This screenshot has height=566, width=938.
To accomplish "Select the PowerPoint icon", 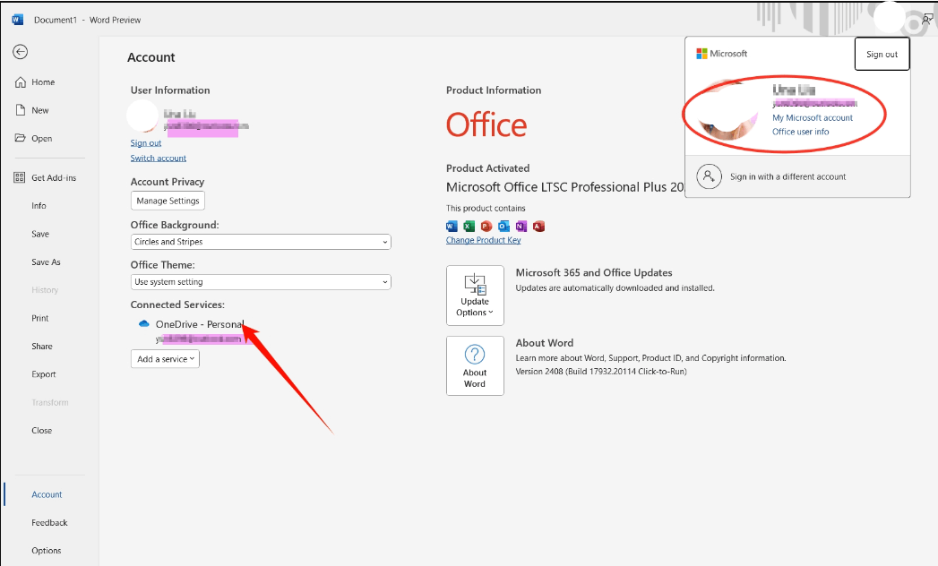I will pos(486,227).
